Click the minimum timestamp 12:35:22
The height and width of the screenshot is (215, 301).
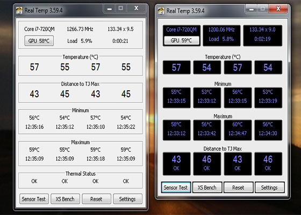pyautogui.click(x=126, y=127)
